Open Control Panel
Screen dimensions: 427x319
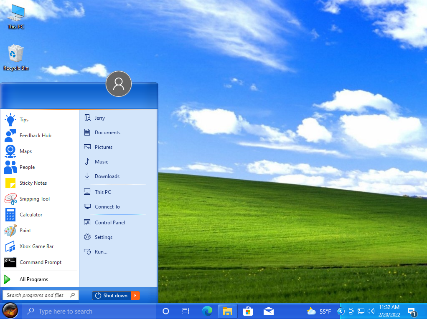[x=118, y=223]
